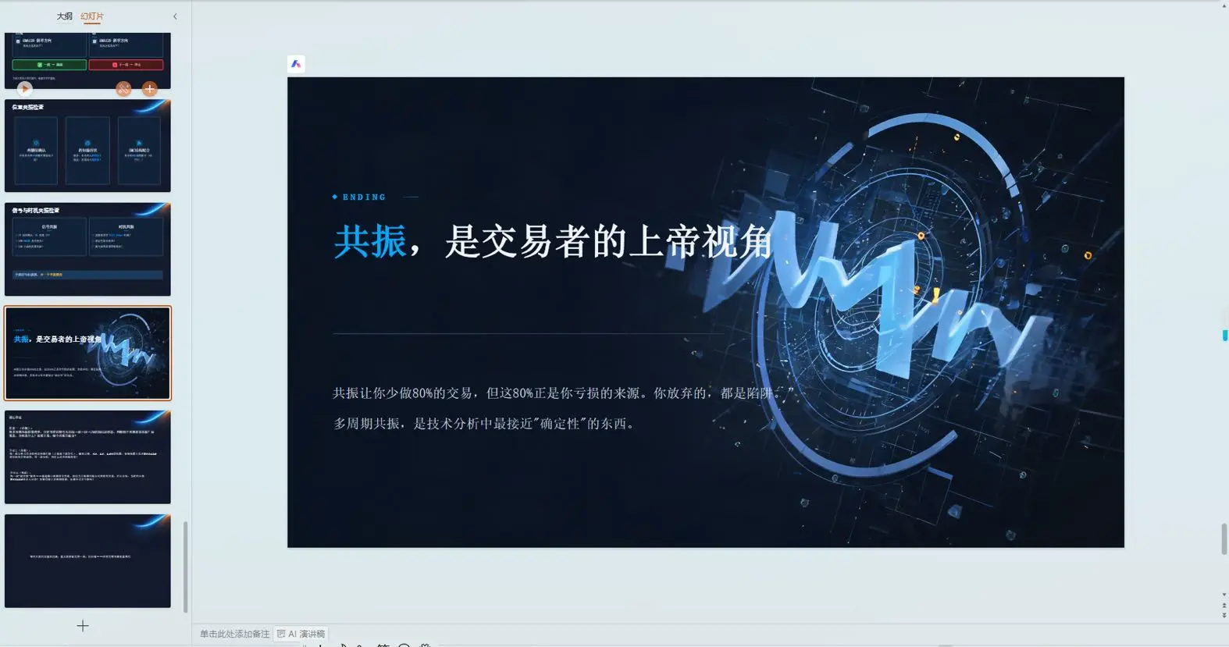Screen dimensions: 1229x647
Task: Select the two-column comparison slide thumbnail
Action: coord(87,250)
